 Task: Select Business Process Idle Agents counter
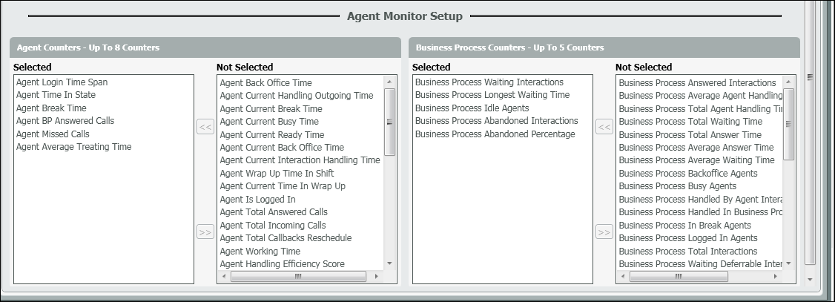pyautogui.click(x=472, y=108)
